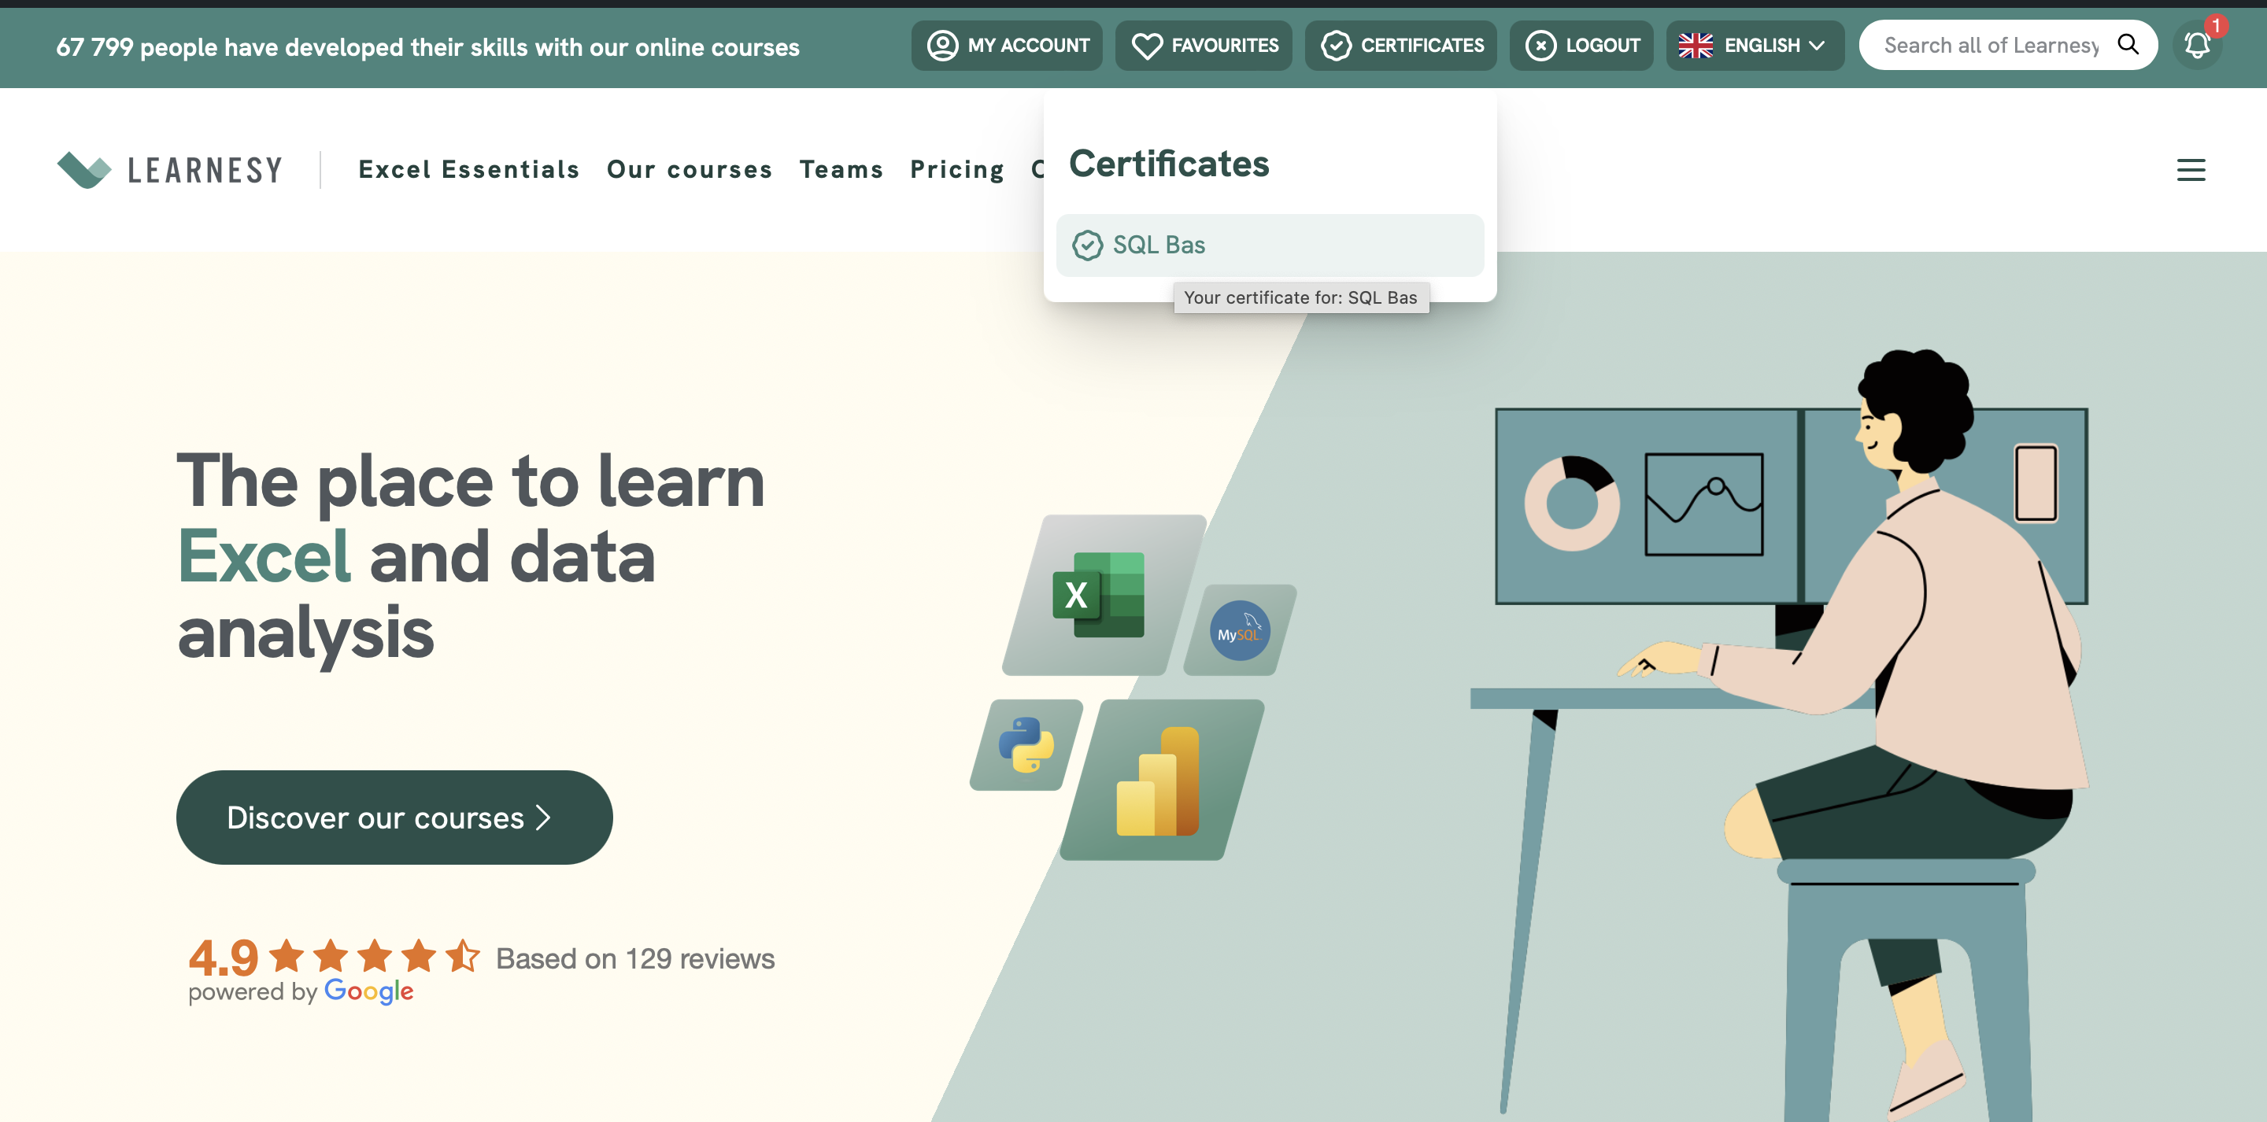The height and width of the screenshot is (1122, 2267).
Task: Click the first orange rating star
Action: pyautogui.click(x=286, y=956)
